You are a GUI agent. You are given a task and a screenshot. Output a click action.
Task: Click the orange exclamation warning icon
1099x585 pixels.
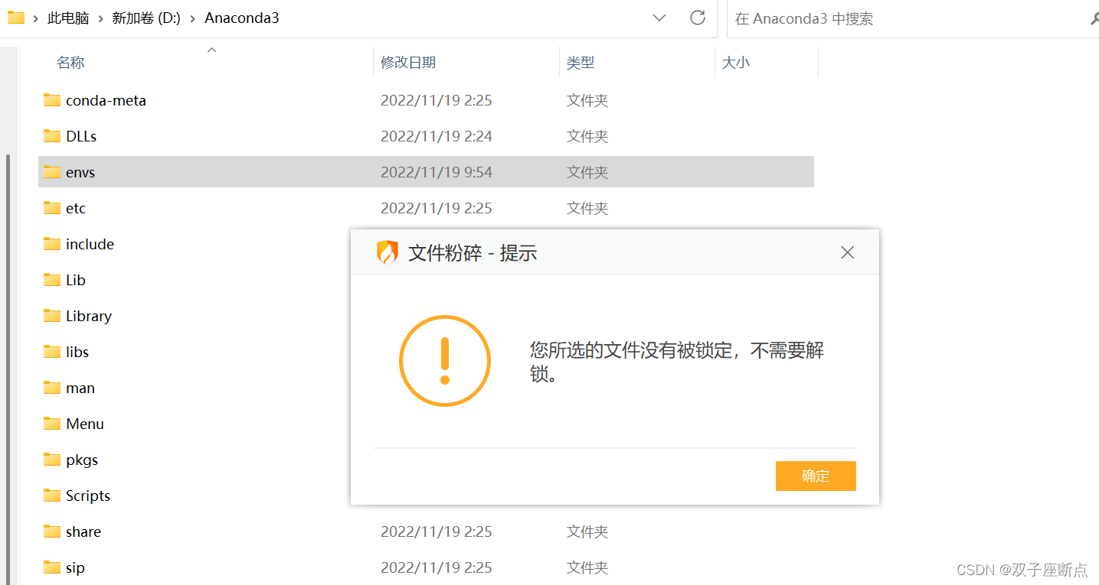(x=445, y=360)
